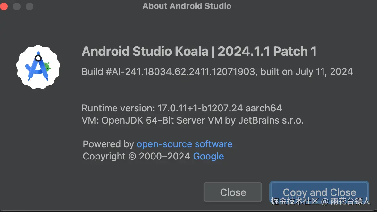The height and width of the screenshot is (212, 377).
Task: Open the open-source software link
Action: [184, 144]
